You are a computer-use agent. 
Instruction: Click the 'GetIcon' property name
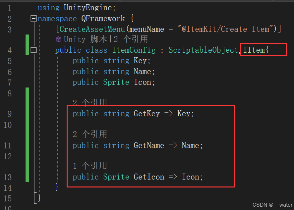tap(149, 177)
